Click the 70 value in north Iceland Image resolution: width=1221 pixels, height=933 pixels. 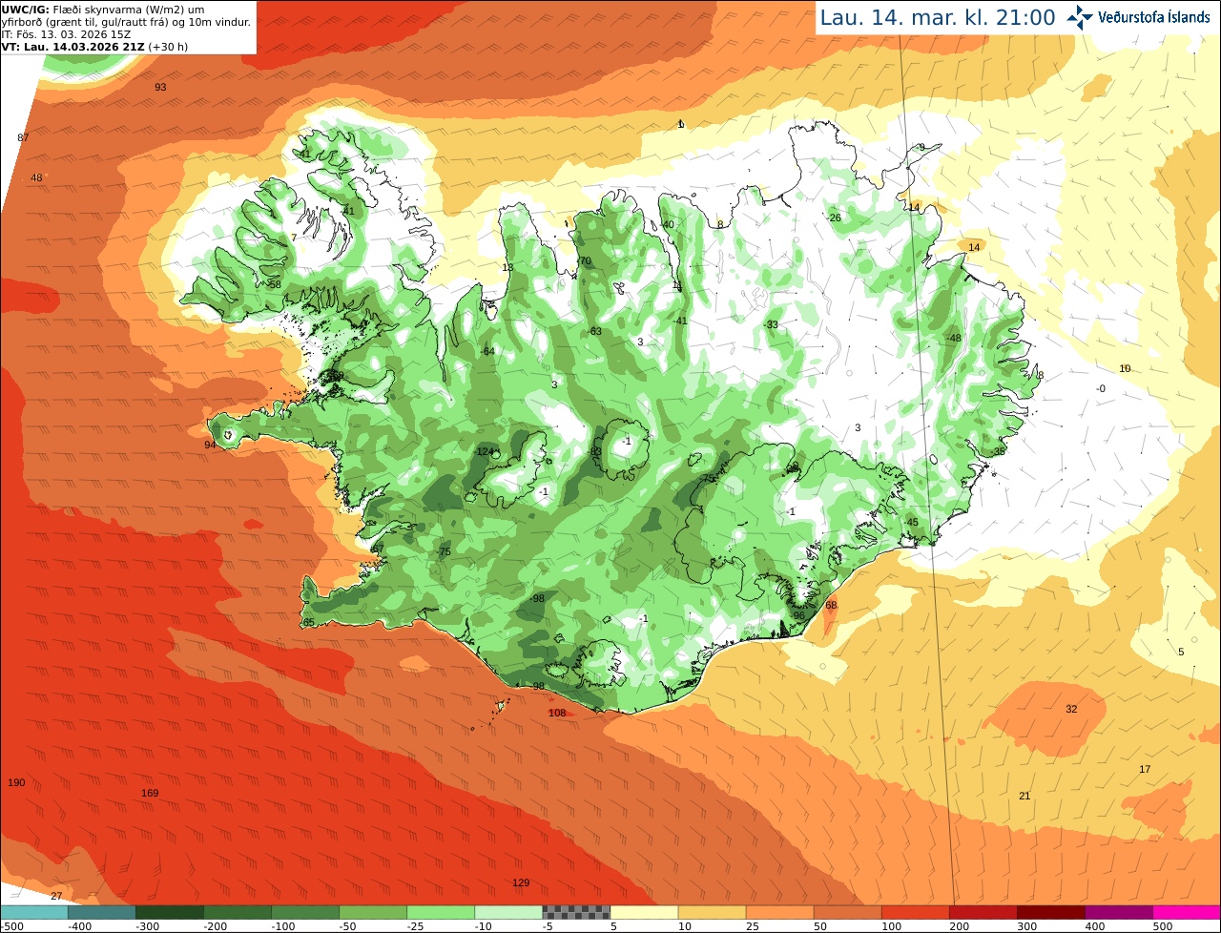(x=586, y=260)
